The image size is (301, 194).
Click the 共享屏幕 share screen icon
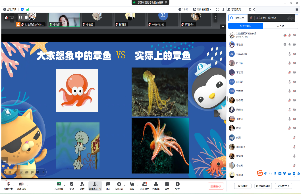(59, 184)
